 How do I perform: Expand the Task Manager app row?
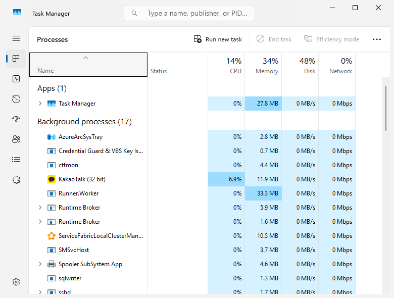pos(40,103)
